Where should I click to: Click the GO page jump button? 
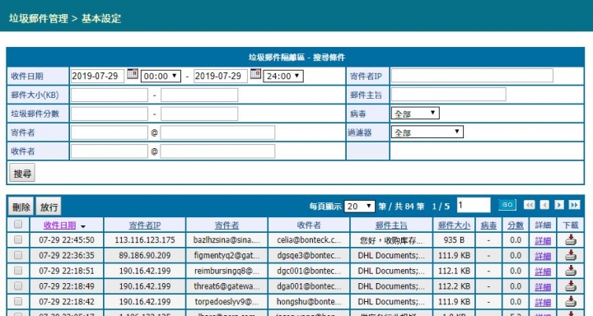pyautogui.click(x=507, y=205)
